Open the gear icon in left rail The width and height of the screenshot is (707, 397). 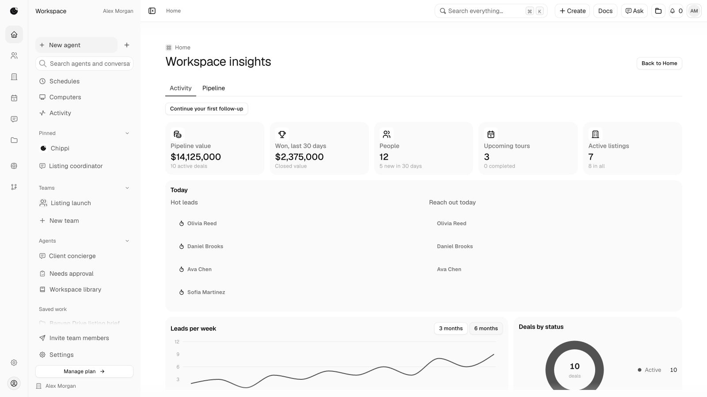pos(14,363)
